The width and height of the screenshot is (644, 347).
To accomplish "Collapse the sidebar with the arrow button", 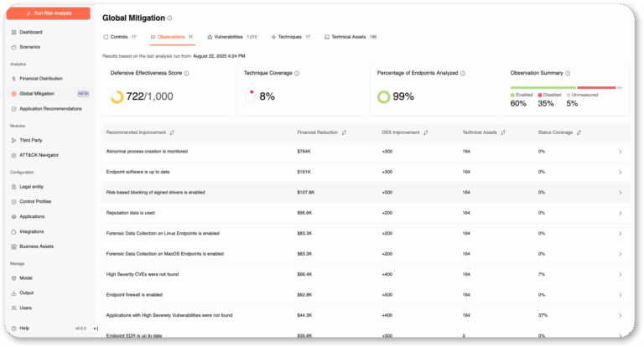I will (x=96, y=329).
